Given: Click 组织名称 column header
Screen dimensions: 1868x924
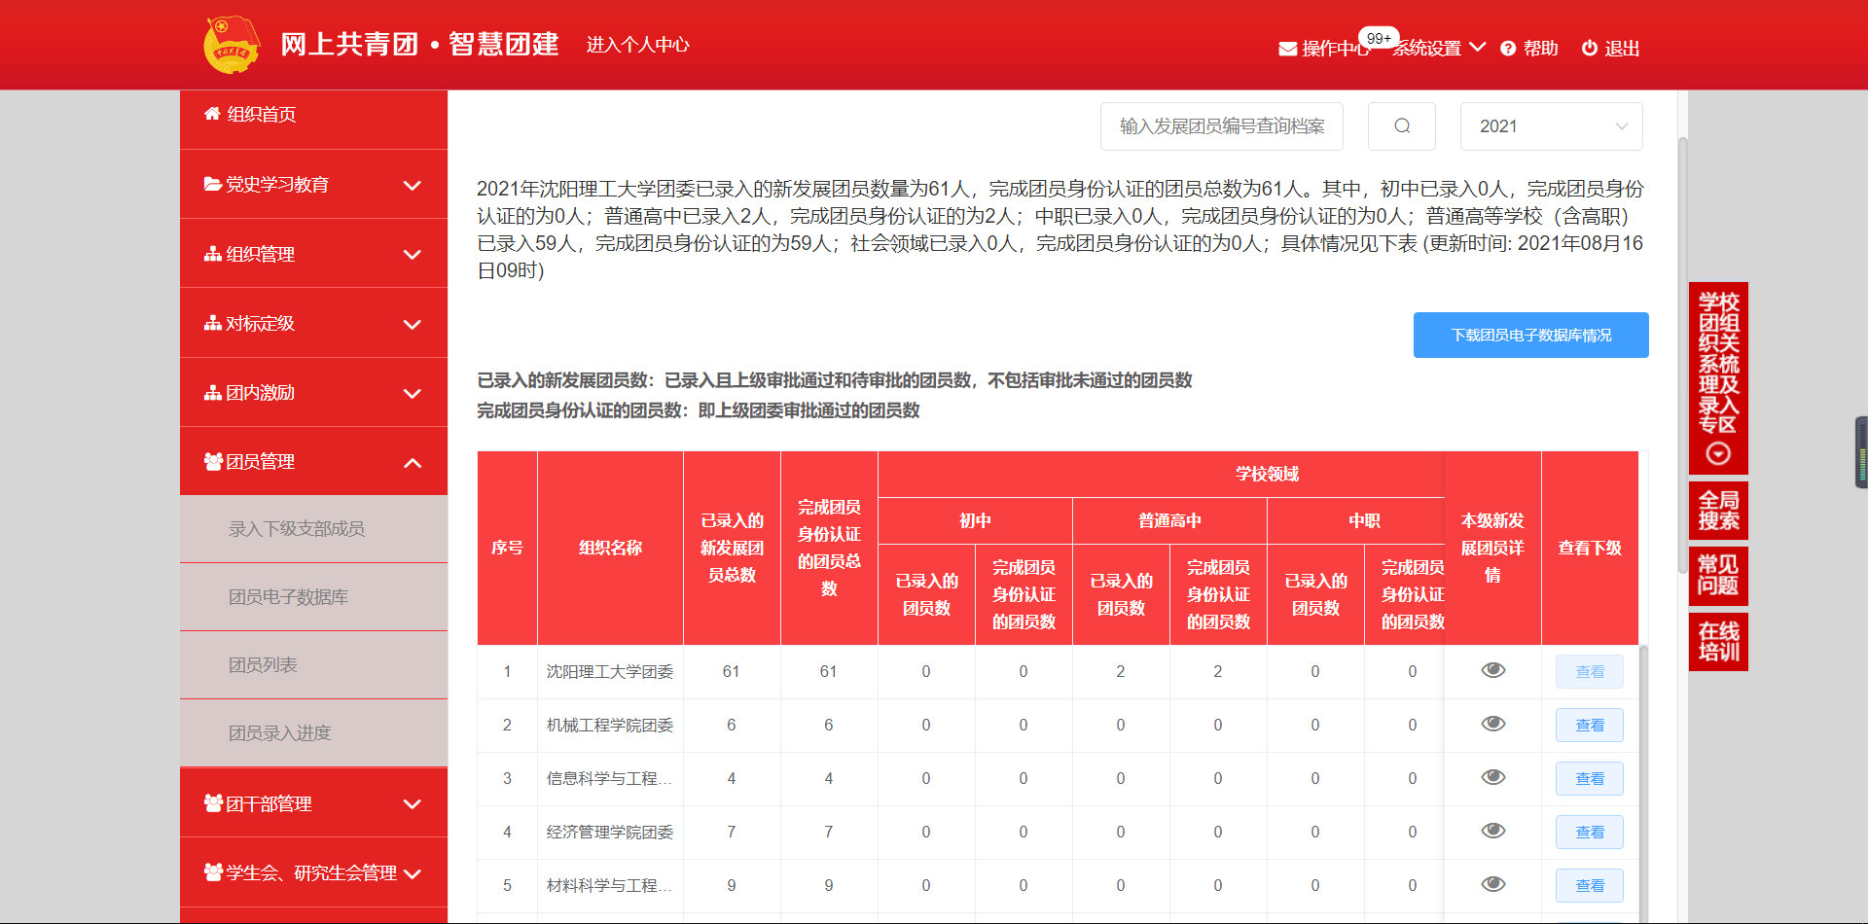Looking at the screenshot, I should [610, 548].
